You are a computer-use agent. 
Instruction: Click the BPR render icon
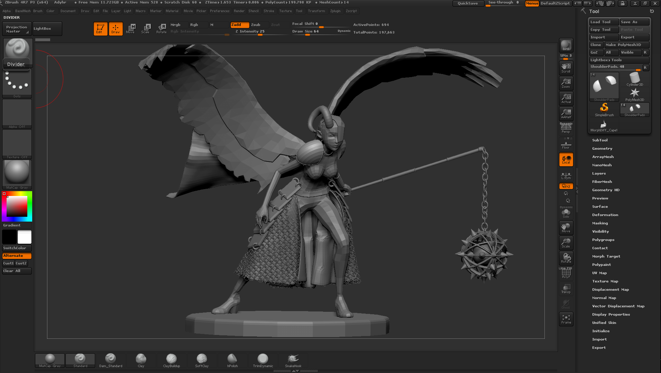pyautogui.click(x=566, y=45)
